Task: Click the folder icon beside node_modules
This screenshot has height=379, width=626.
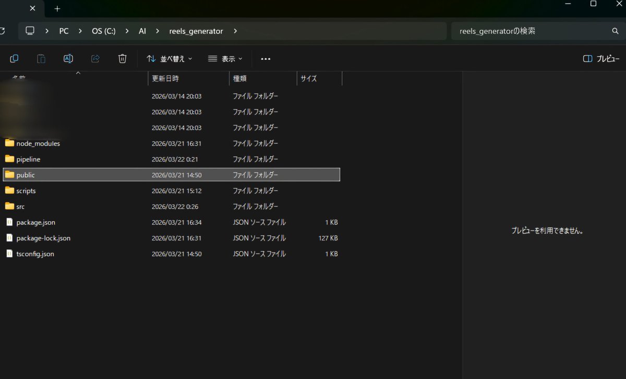Action: [9, 143]
